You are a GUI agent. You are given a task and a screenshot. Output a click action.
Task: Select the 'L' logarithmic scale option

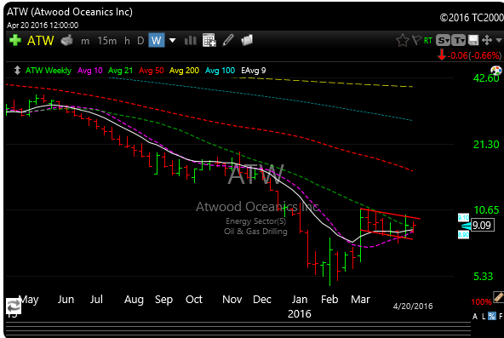tap(484, 317)
